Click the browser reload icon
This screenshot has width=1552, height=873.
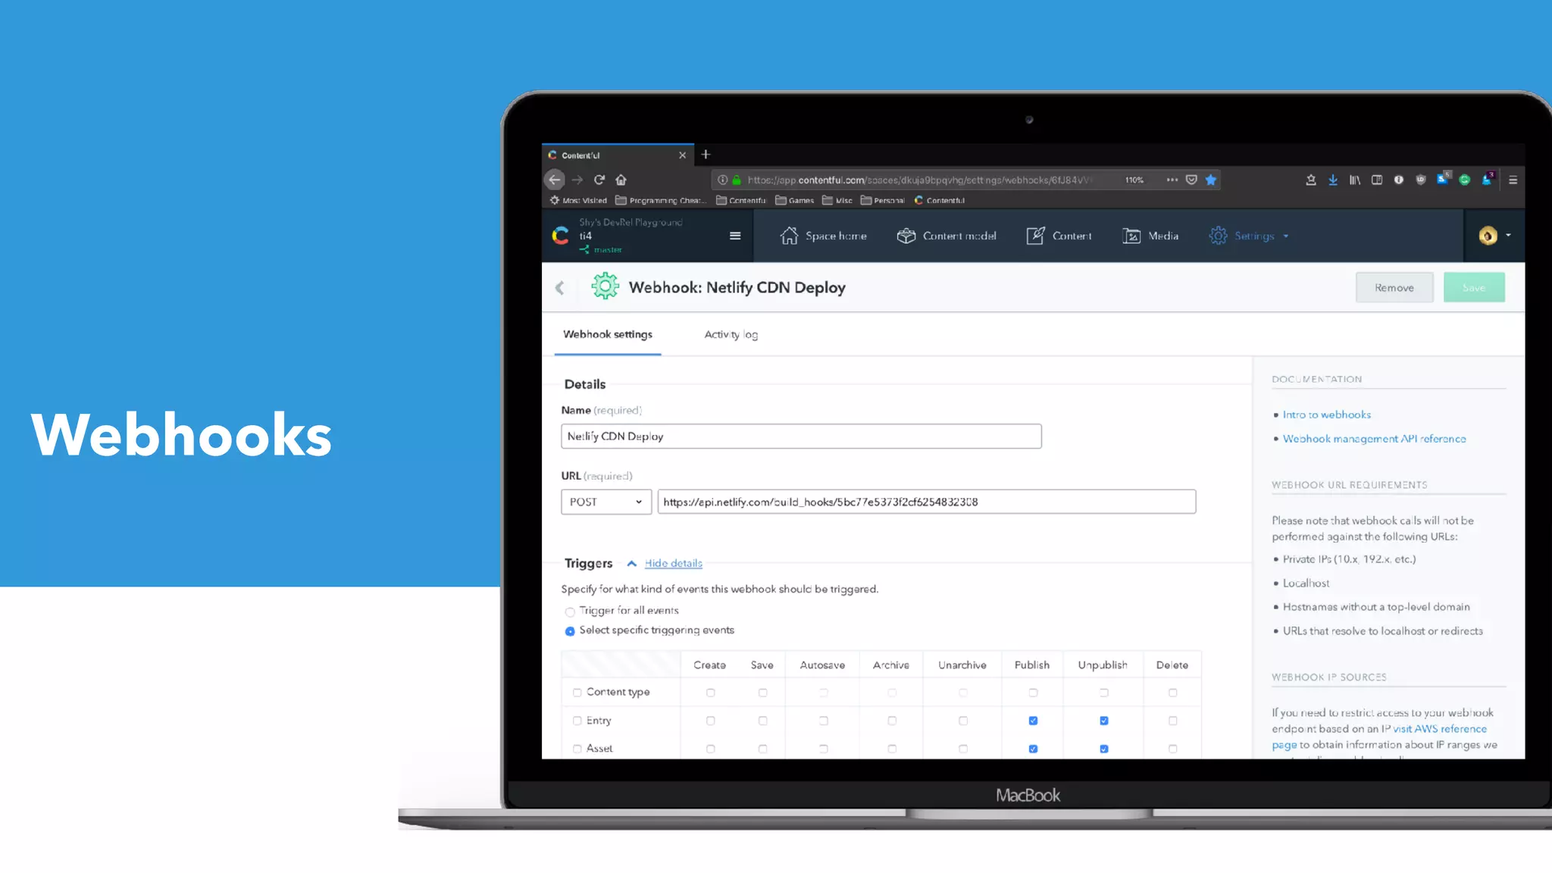click(x=599, y=180)
